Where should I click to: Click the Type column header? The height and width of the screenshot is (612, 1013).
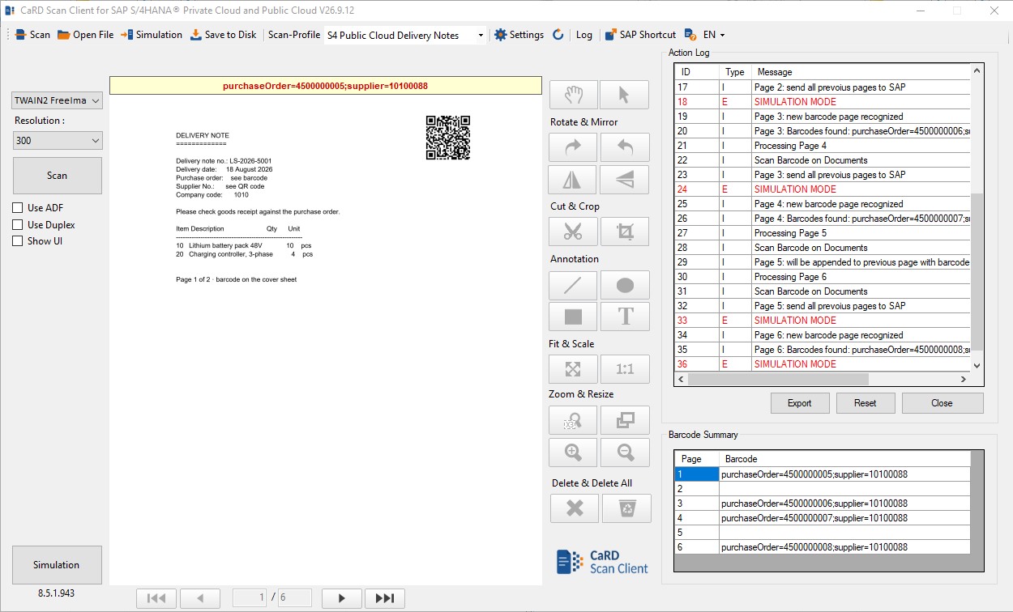click(x=734, y=72)
